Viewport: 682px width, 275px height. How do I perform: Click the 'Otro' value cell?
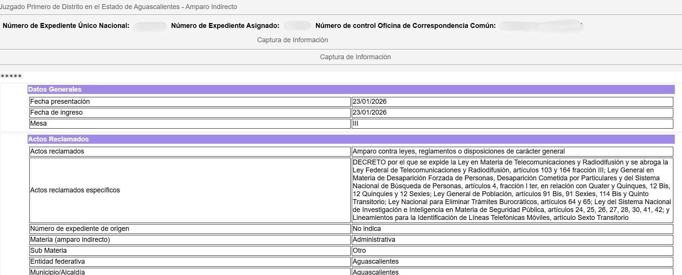[512, 251]
